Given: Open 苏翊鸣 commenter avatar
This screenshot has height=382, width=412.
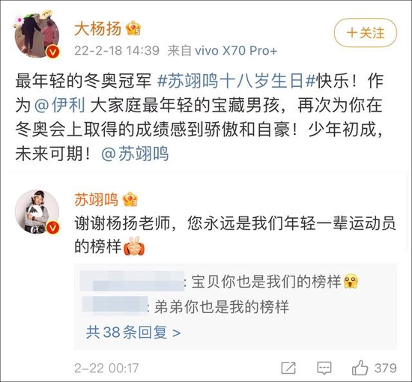Looking at the screenshot, I should 37,212.
